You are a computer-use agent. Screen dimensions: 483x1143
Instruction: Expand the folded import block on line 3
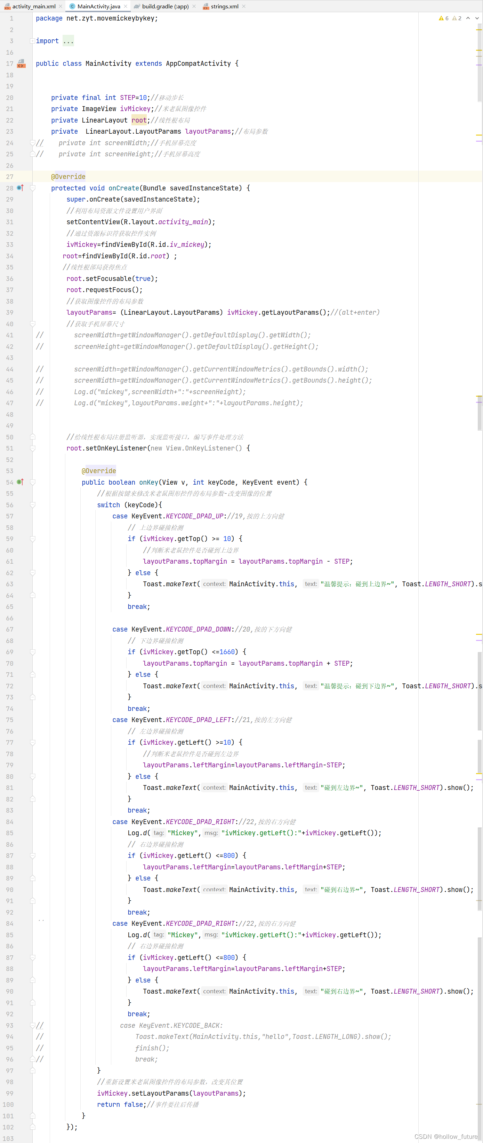point(32,41)
